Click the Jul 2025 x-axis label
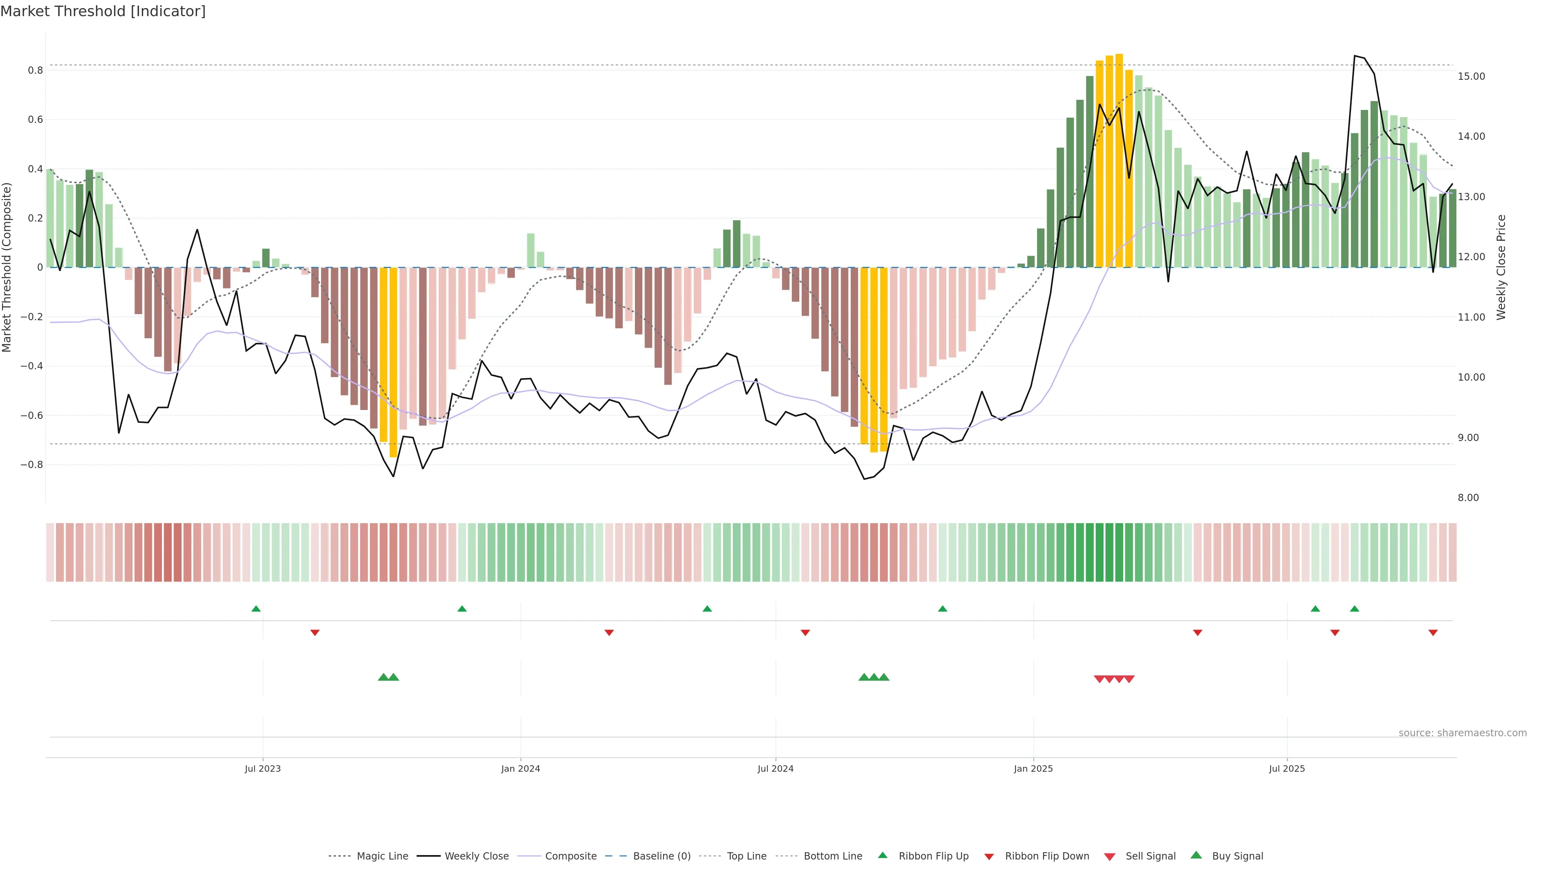Image resolution: width=1547 pixels, height=870 pixels. point(1287,768)
